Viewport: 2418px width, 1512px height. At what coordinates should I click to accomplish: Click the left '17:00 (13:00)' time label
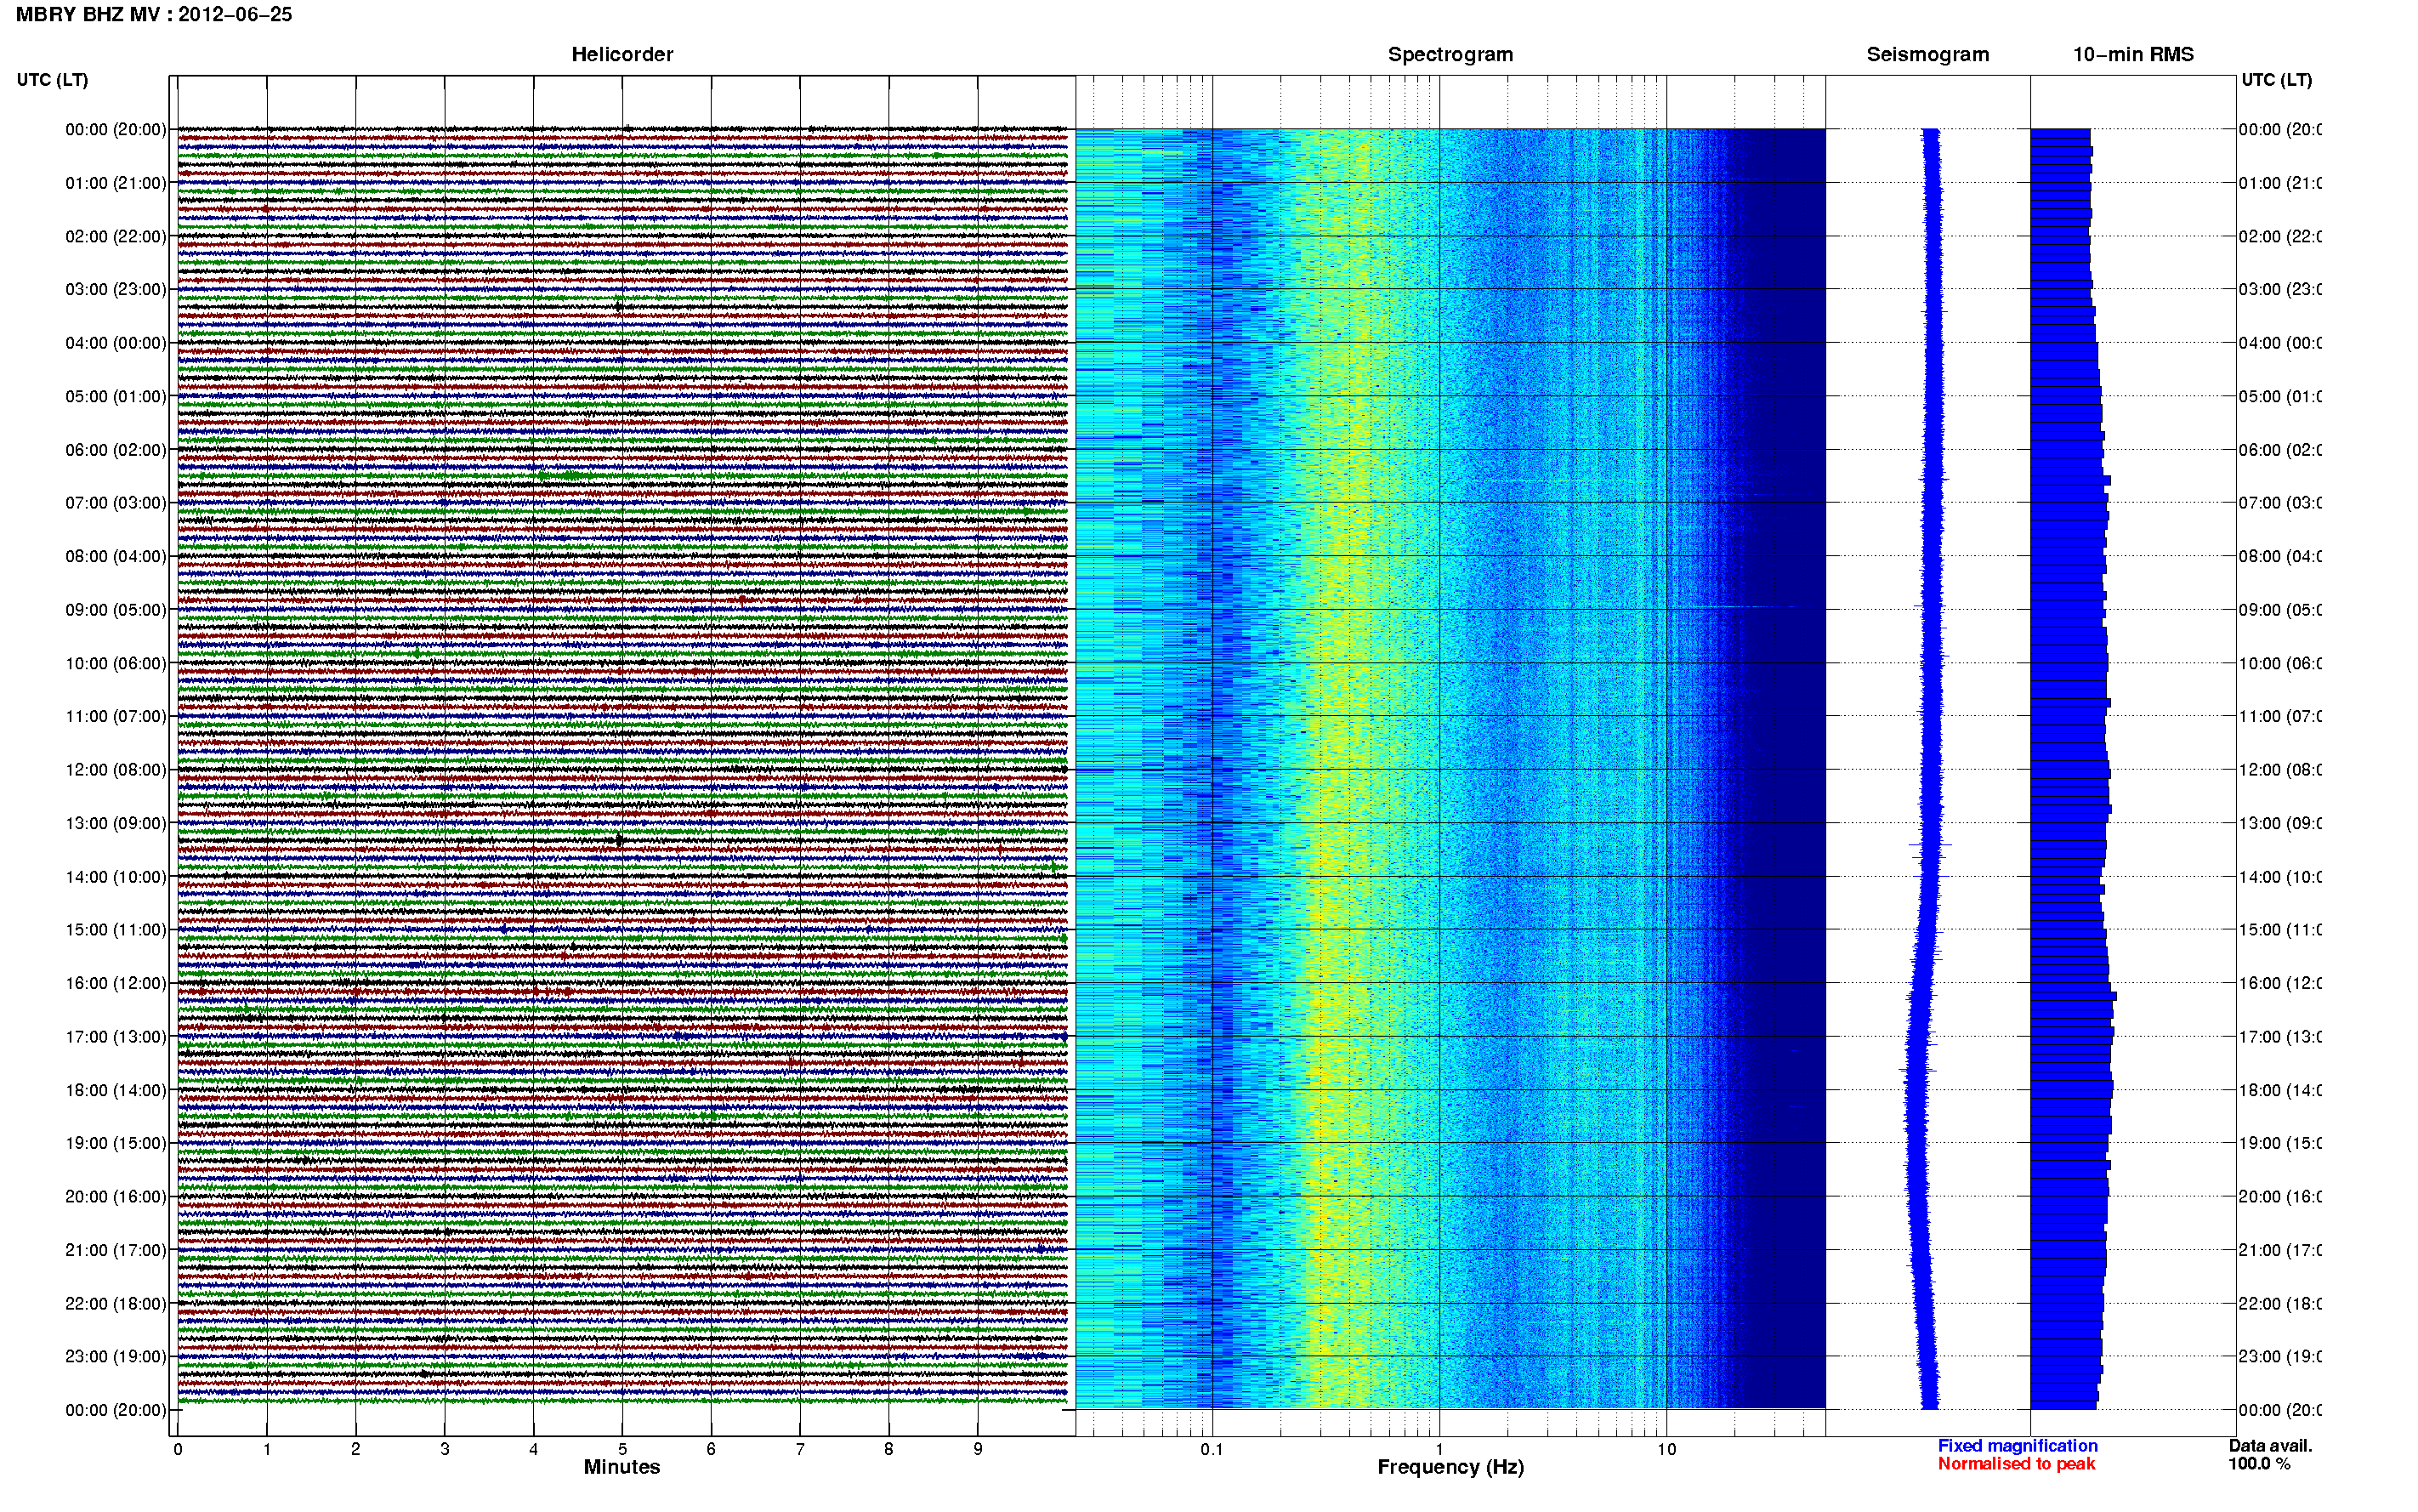(116, 1037)
